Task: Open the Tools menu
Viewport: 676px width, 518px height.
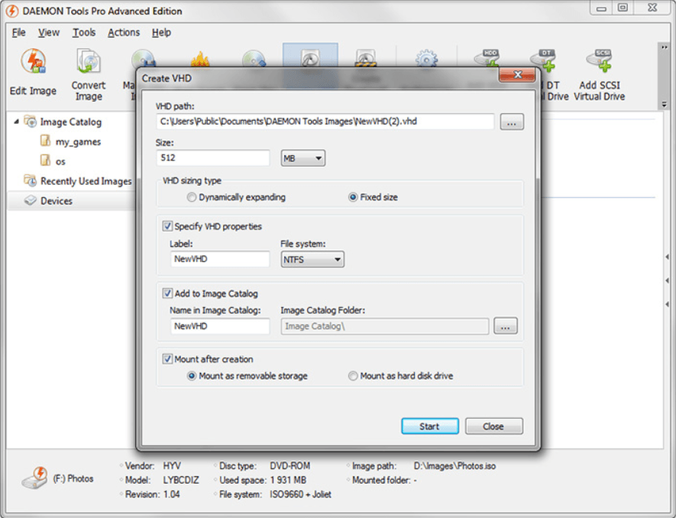Action: [x=83, y=32]
